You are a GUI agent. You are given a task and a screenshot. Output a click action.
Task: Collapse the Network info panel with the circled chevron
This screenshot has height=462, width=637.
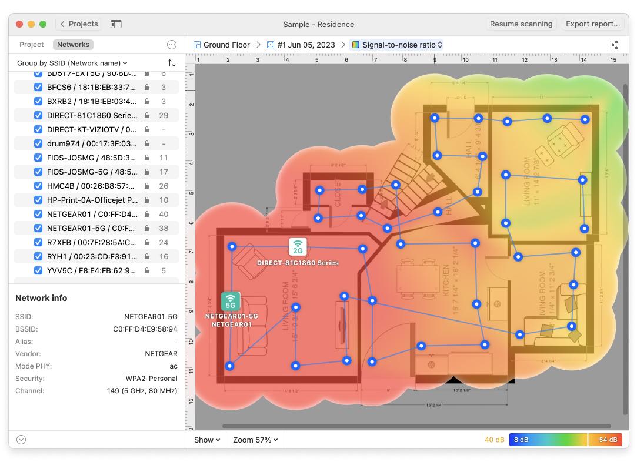coord(21,440)
